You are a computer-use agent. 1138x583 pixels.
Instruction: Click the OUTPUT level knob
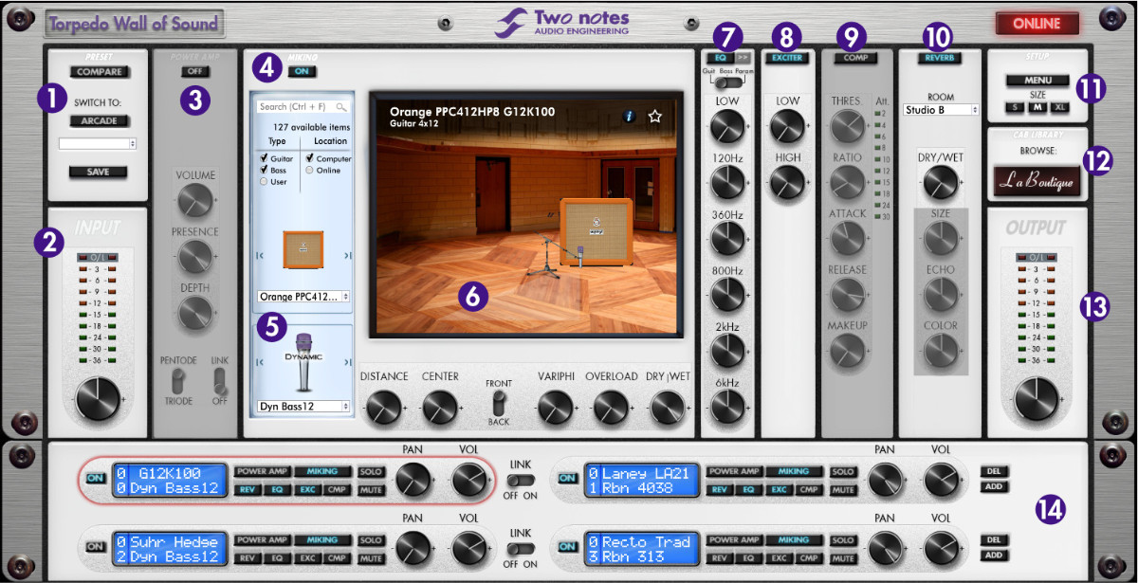(x=1036, y=397)
